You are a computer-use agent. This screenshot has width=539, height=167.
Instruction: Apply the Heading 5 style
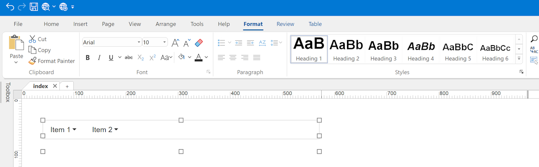point(458,49)
